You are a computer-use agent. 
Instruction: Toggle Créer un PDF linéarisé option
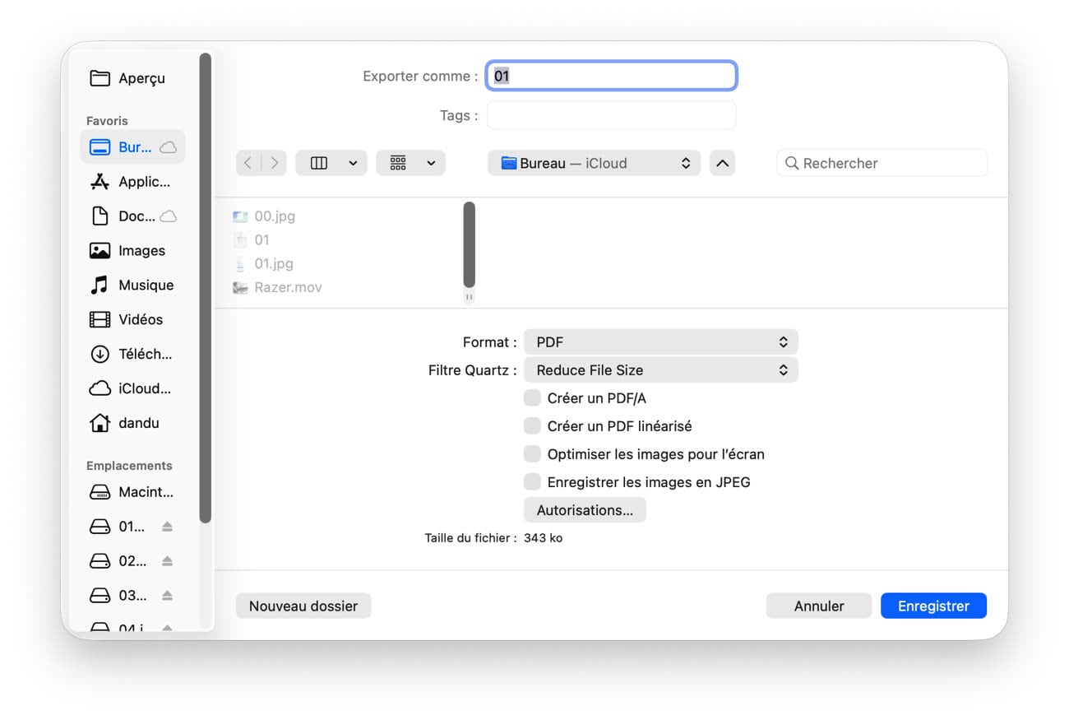pos(533,426)
